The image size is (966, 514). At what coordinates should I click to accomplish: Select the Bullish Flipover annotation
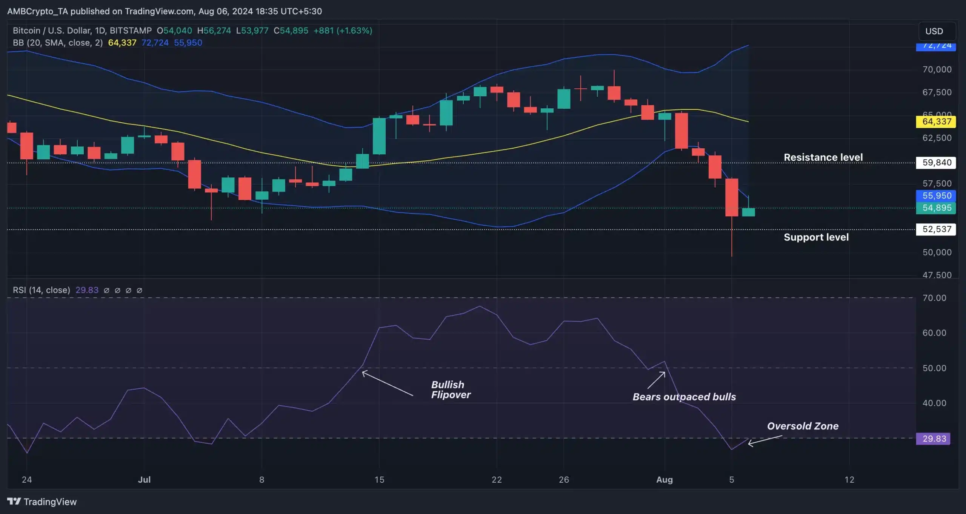tap(451, 389)
